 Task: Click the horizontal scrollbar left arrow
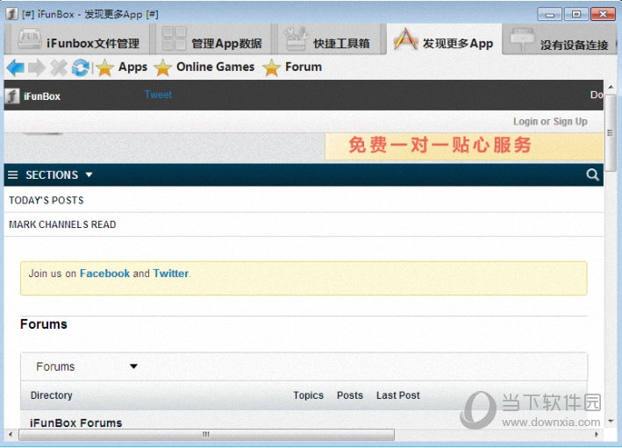(11, 435)
